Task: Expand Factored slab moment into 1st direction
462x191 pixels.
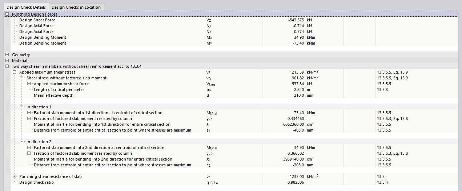Action: click(29, 113)
